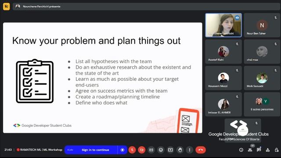
Task: Click bullet Learn as much as possible
Action: point(127,82)
